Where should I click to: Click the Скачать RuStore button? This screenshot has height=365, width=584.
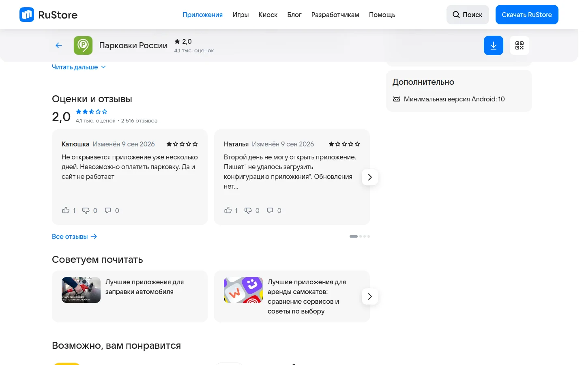pos(527,15)
